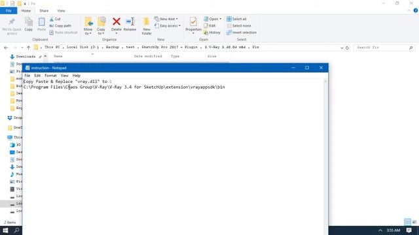Open the Move to command
Image resolution: width=419 pixels, height=235 pixels.
pyautogui.click(x=88, y=26)
